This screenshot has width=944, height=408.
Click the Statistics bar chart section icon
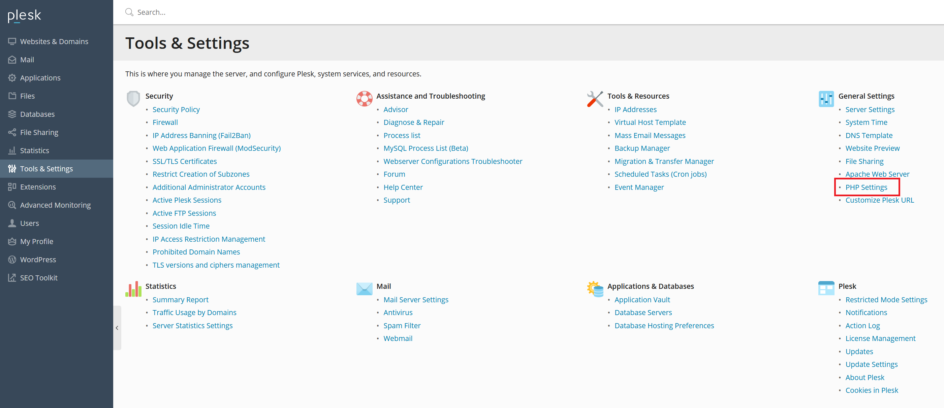tap(133, 289)
